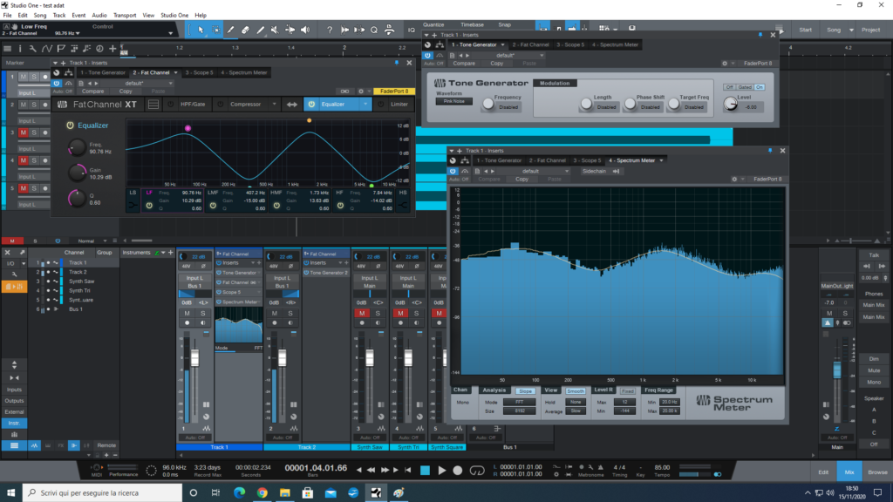Open the Waveform Pink Noise dropdown
This screenshot has height=502, width=893.
pos(453,101)
